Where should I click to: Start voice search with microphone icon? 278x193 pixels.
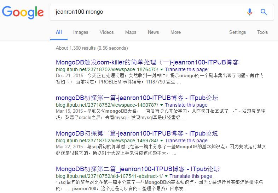point(250,12)
